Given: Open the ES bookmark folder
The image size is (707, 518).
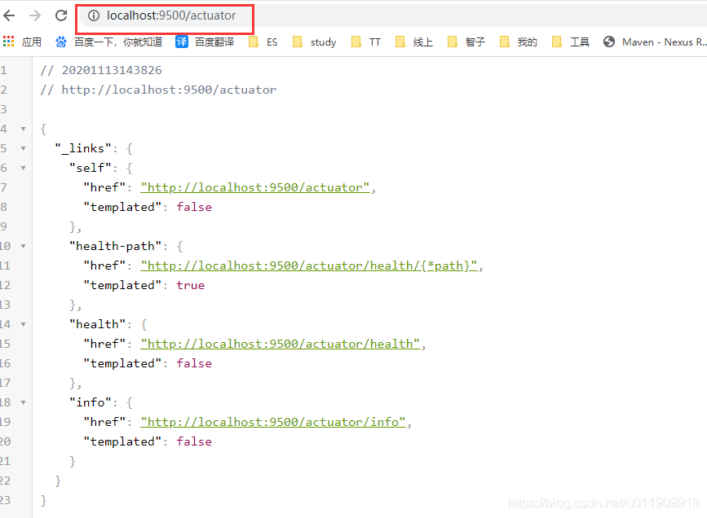Looking at the screenshot, I should coord(263,42).
